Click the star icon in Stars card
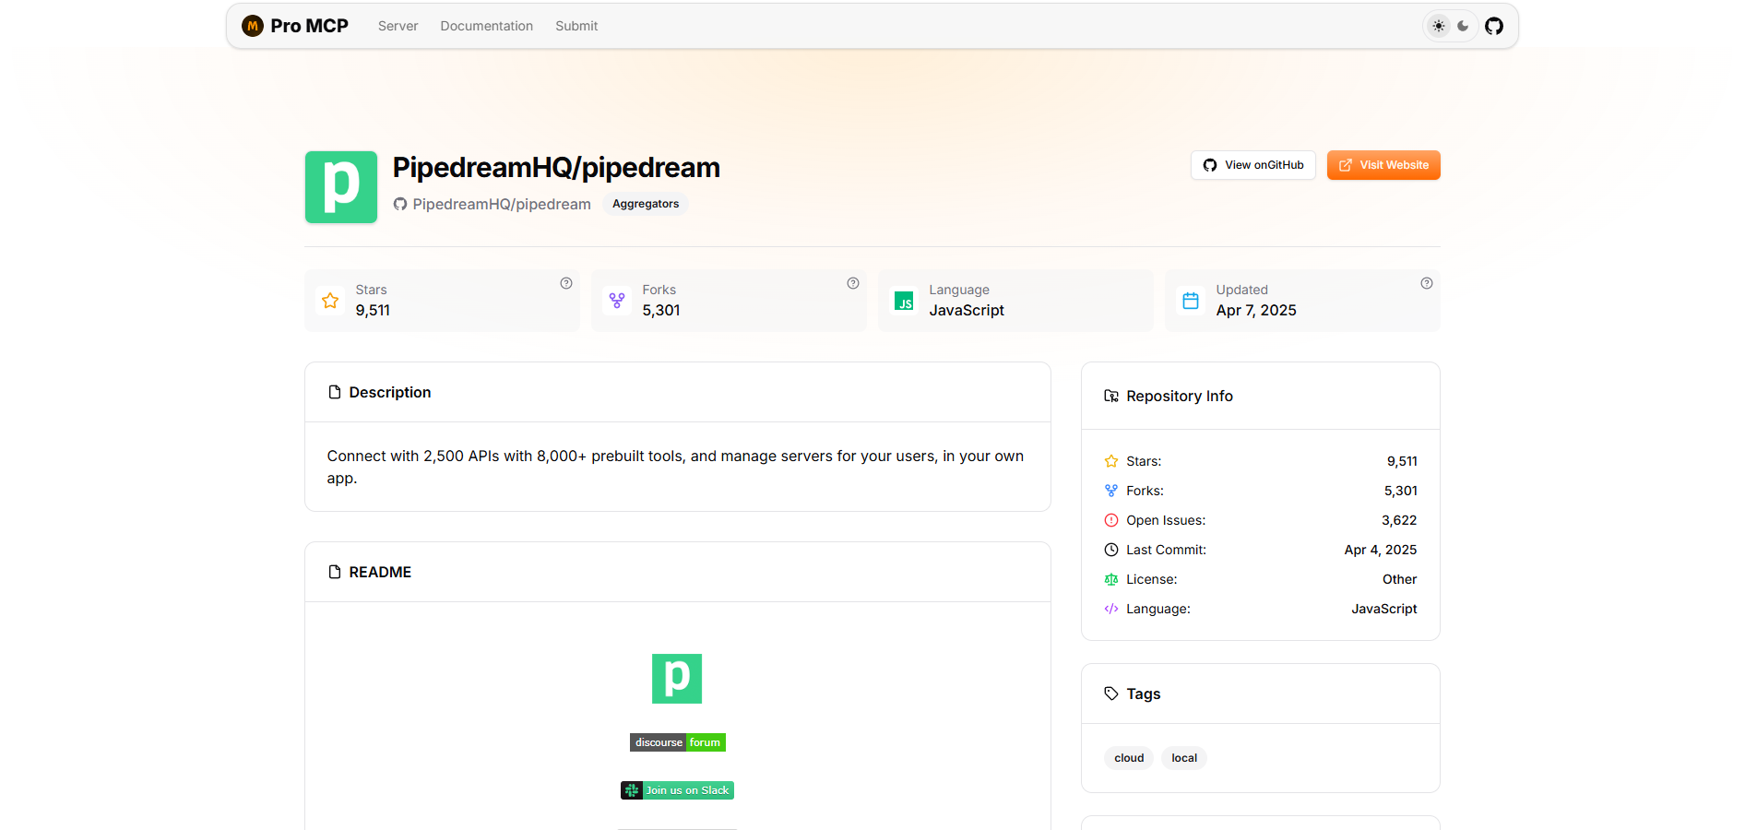This screenshot has height=830, width=1745. tap(330, 301)
